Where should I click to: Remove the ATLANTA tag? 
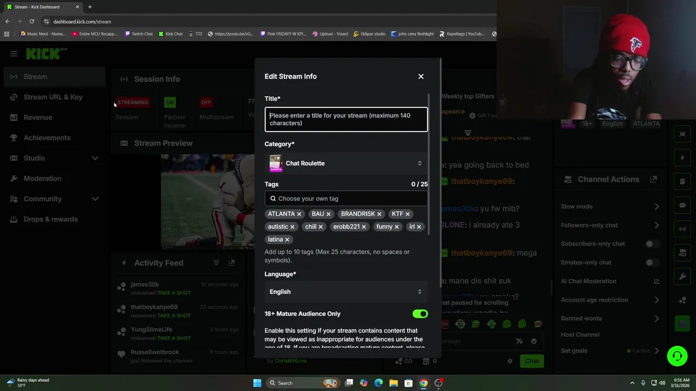[299, 214]
